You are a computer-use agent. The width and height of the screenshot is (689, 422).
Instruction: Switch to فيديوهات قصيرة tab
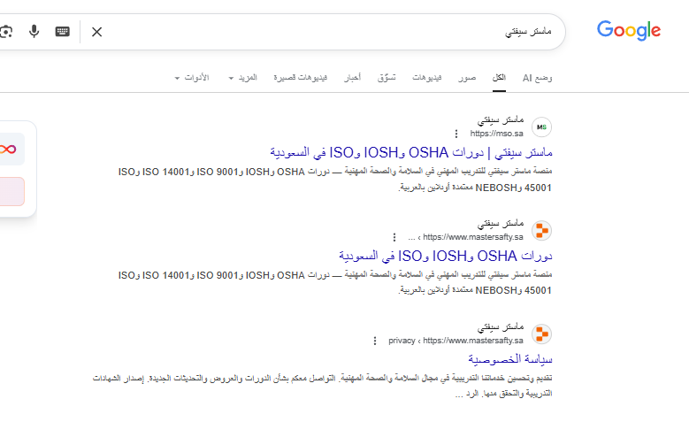point(300,78)
